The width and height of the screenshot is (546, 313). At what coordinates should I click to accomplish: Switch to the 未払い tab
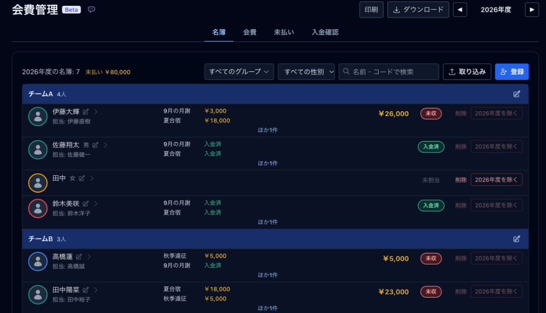(x=284, y=32)
